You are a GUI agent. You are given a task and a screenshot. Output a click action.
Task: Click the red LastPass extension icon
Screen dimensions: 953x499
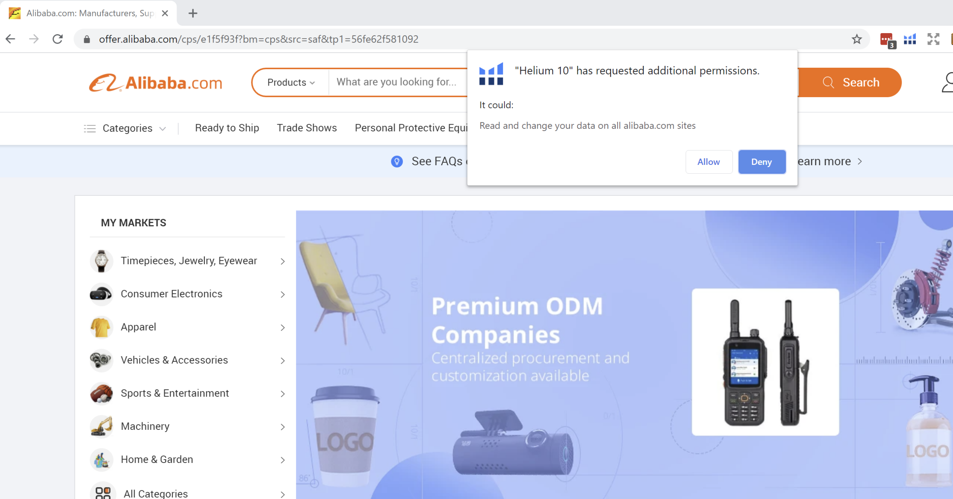(x=886, y=39)
